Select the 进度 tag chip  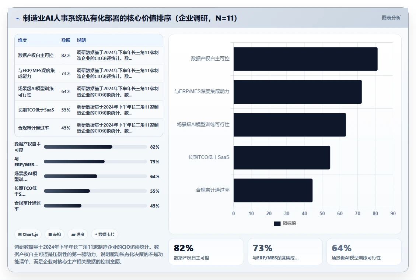click(78, 234)
